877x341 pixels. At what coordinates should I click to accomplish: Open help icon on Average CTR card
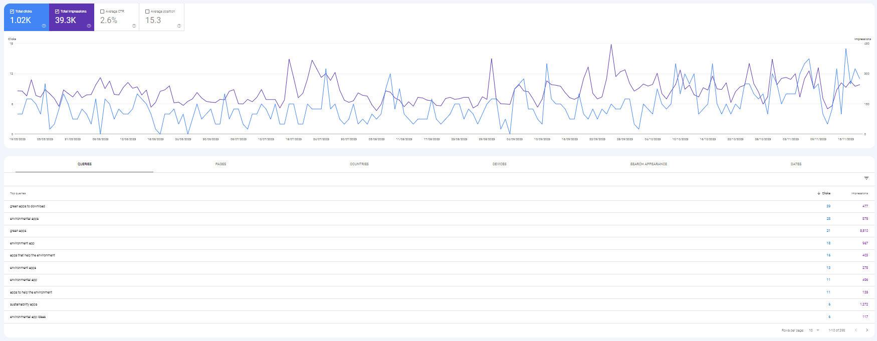pos(134,26)
